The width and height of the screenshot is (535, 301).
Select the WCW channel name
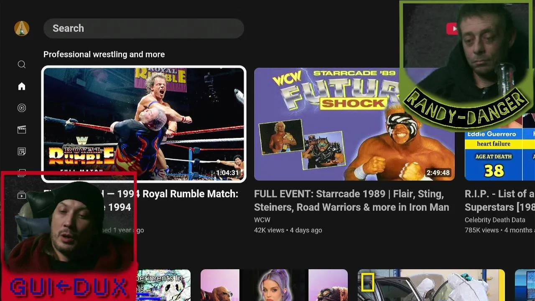262,220
